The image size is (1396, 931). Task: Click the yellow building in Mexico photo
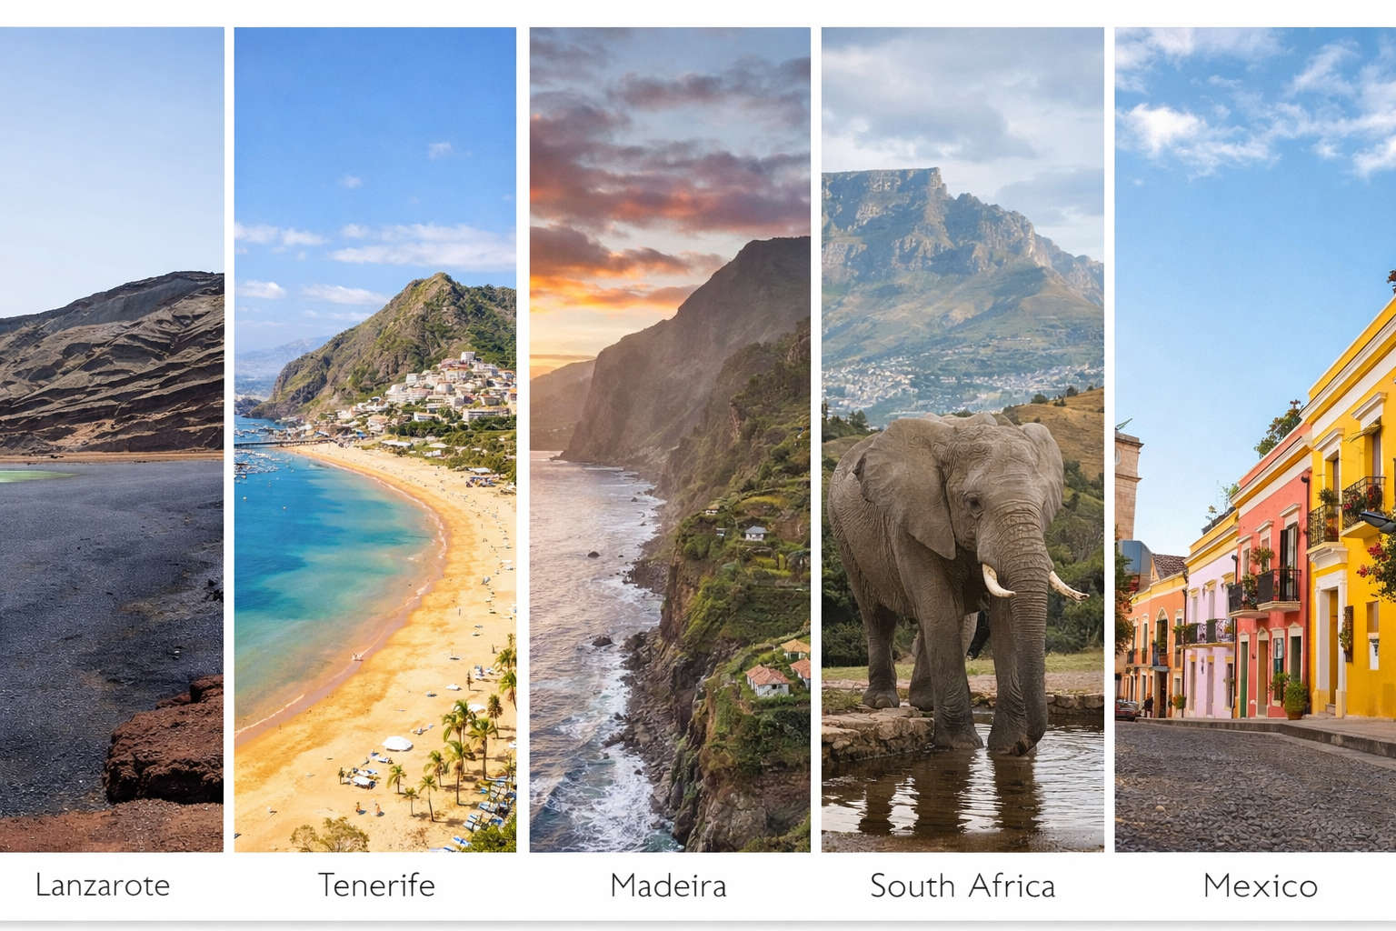(x=1351, y=527)
